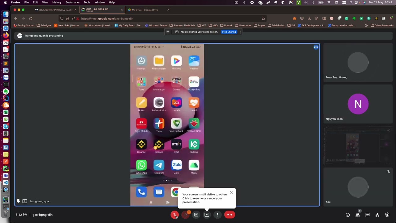Click the Apple menu
The height and width of the screenshot is (223, 396).
click(x=5, y=2)
